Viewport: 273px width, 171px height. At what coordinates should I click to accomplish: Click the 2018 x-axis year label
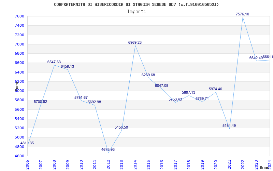click(189, 165)
